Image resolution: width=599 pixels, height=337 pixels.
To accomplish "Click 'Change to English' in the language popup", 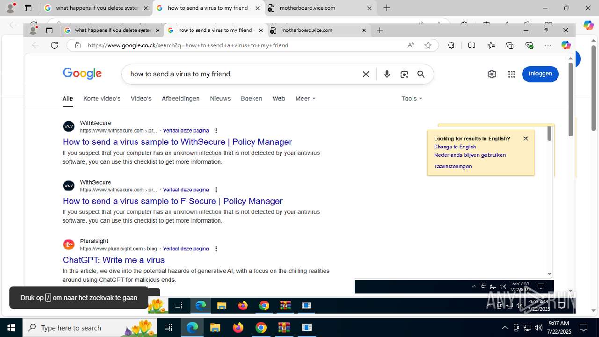I will [x=455, y=147].
